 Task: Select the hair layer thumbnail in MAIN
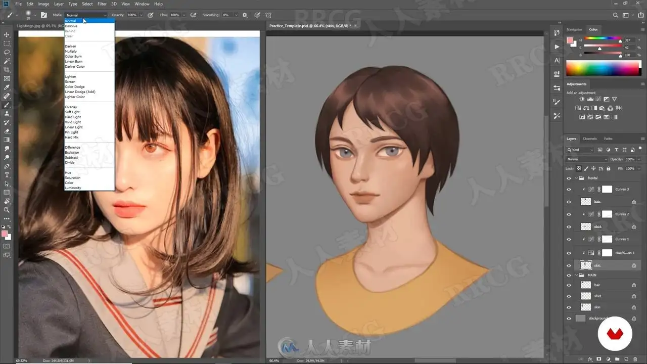click(586, 285)
